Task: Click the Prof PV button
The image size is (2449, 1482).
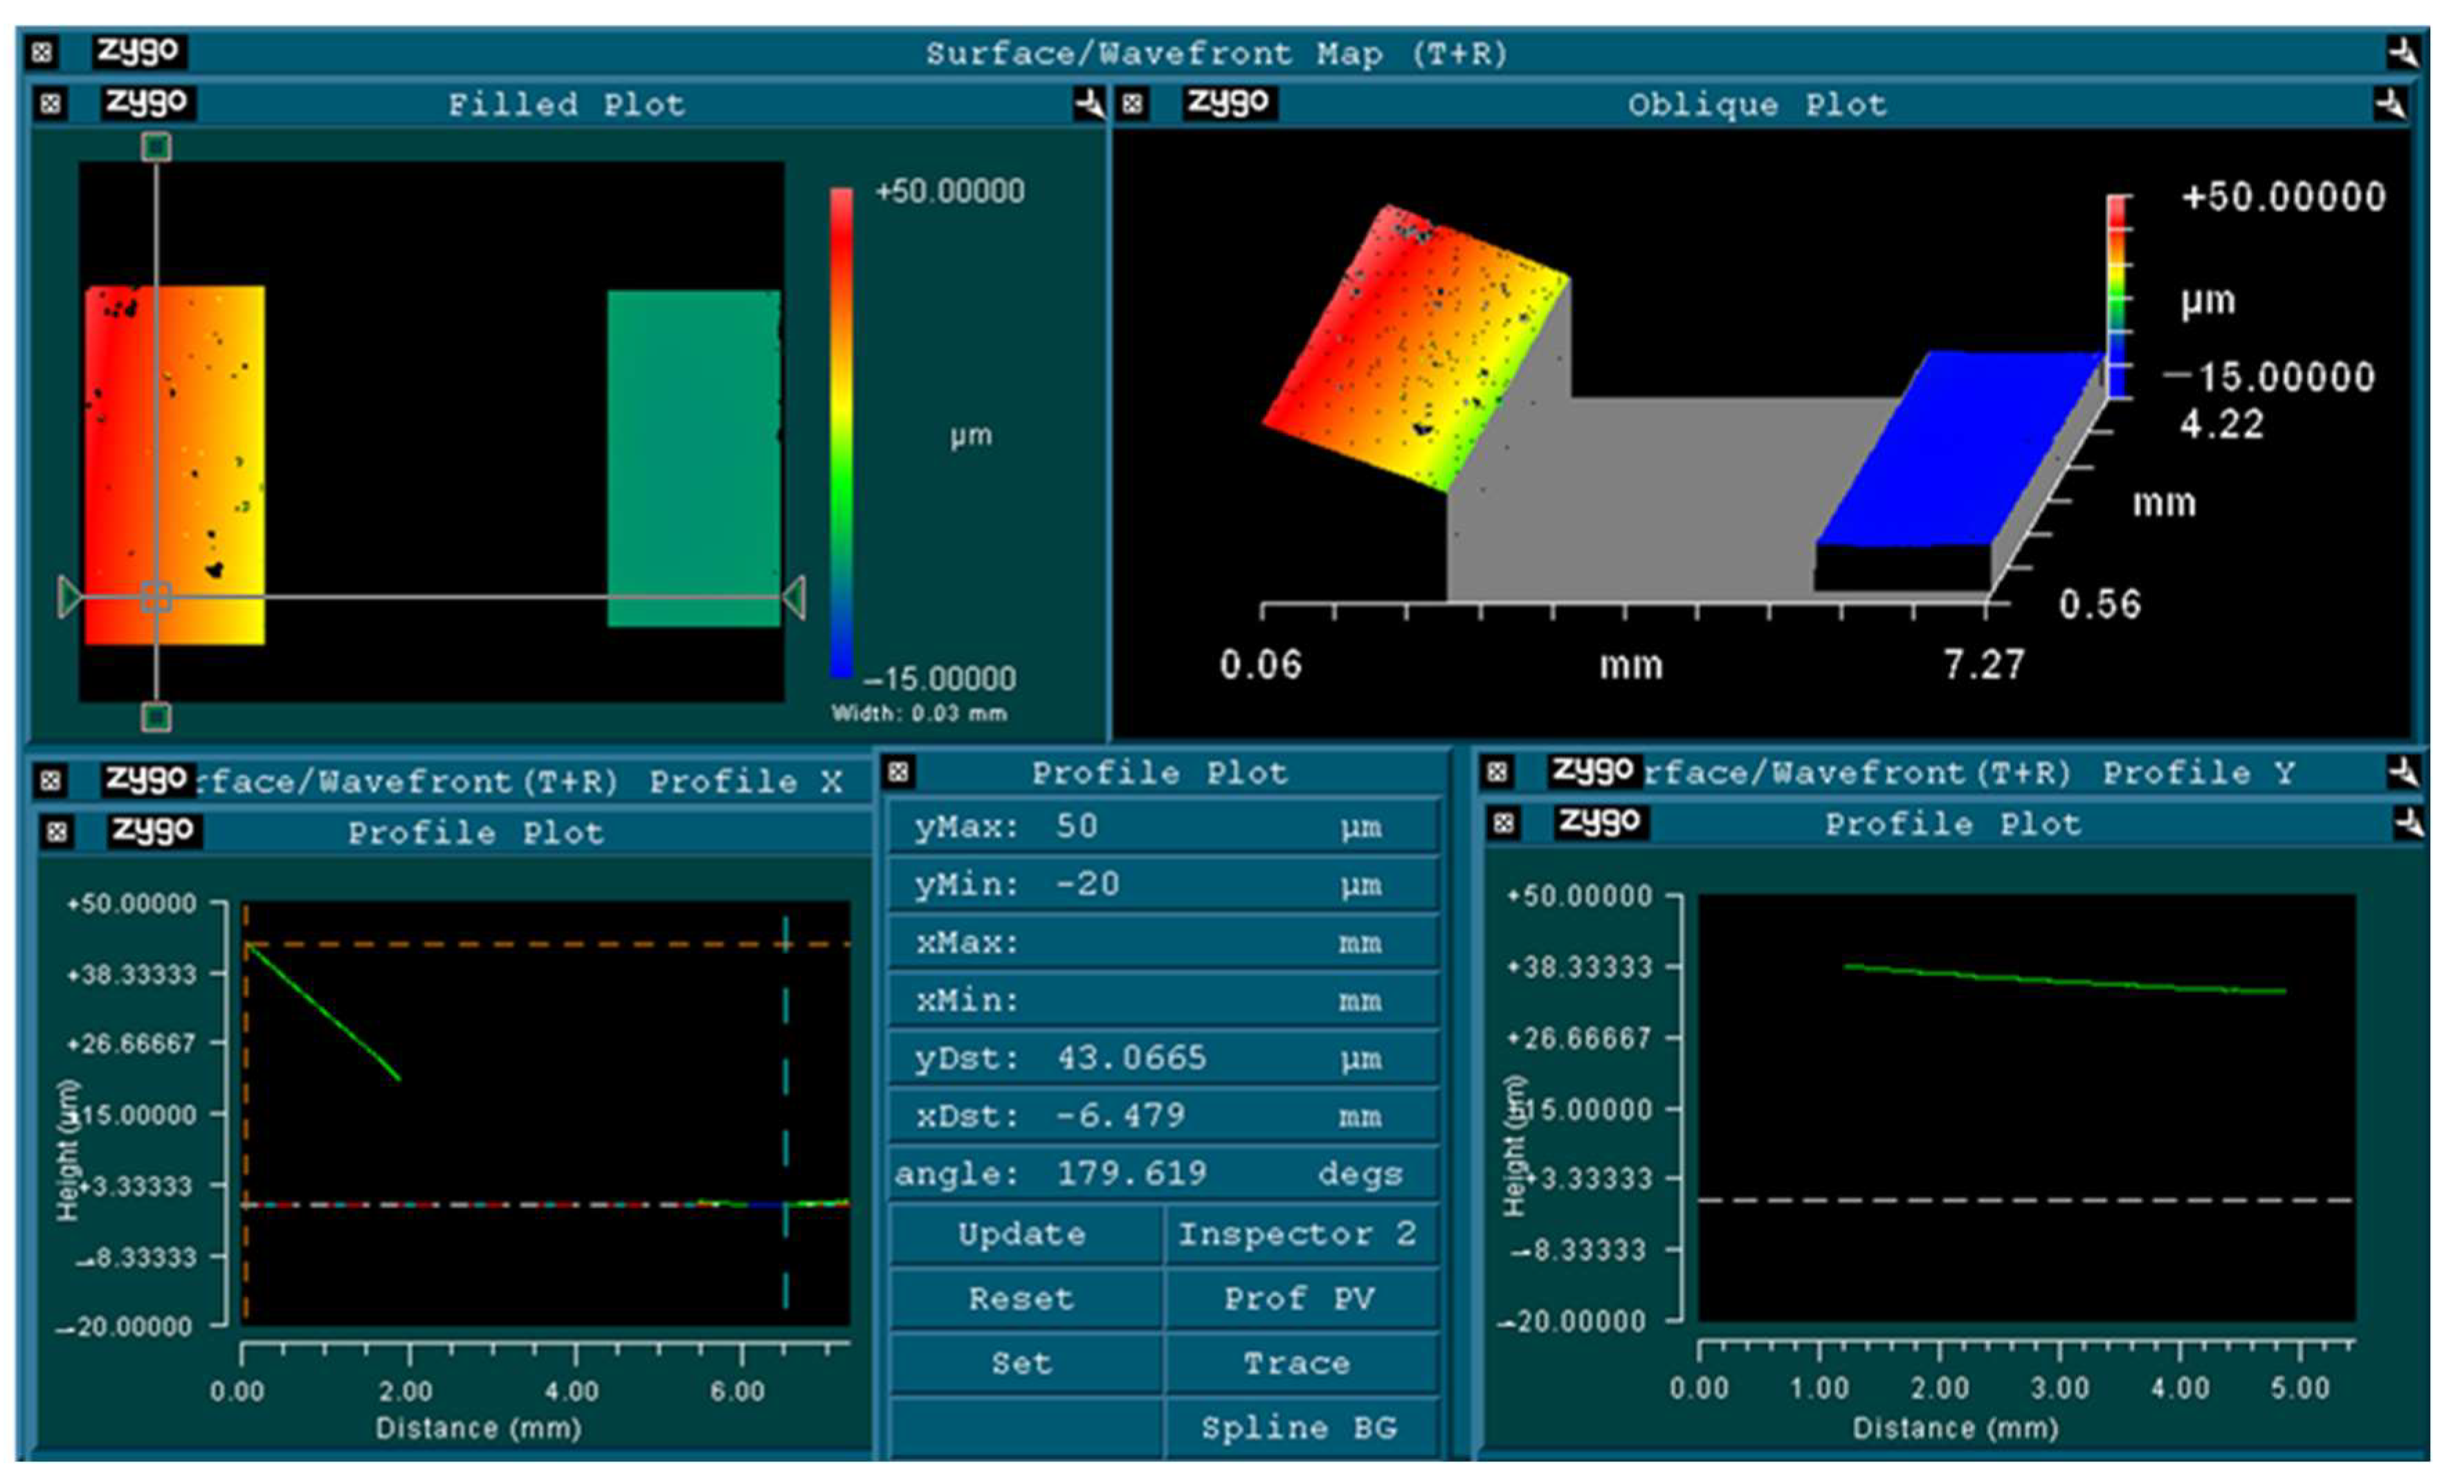Action: click(x=1299, y=1299)
